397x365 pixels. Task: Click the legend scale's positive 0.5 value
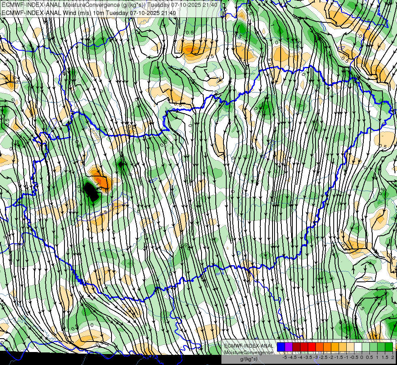[369, 357]
